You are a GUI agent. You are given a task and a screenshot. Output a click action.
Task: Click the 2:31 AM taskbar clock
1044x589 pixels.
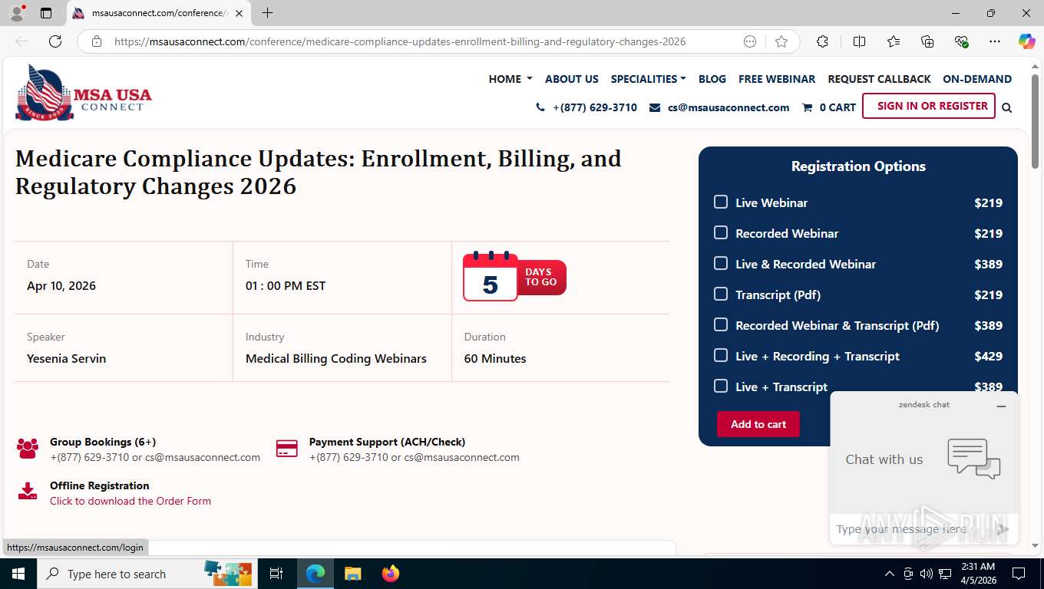(x=978, y=567)
